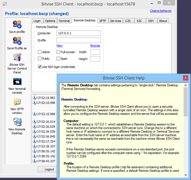Click the help panel scroll up arrow

186,85
